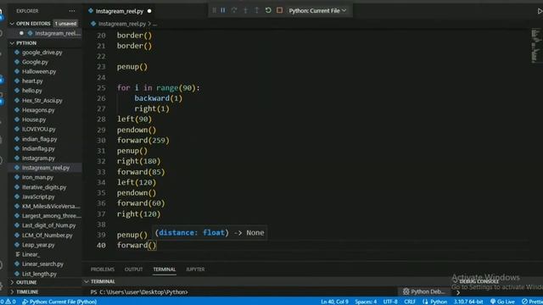
Task: Click the unsaved dot on the editor tab
Action: click(149, 11)
